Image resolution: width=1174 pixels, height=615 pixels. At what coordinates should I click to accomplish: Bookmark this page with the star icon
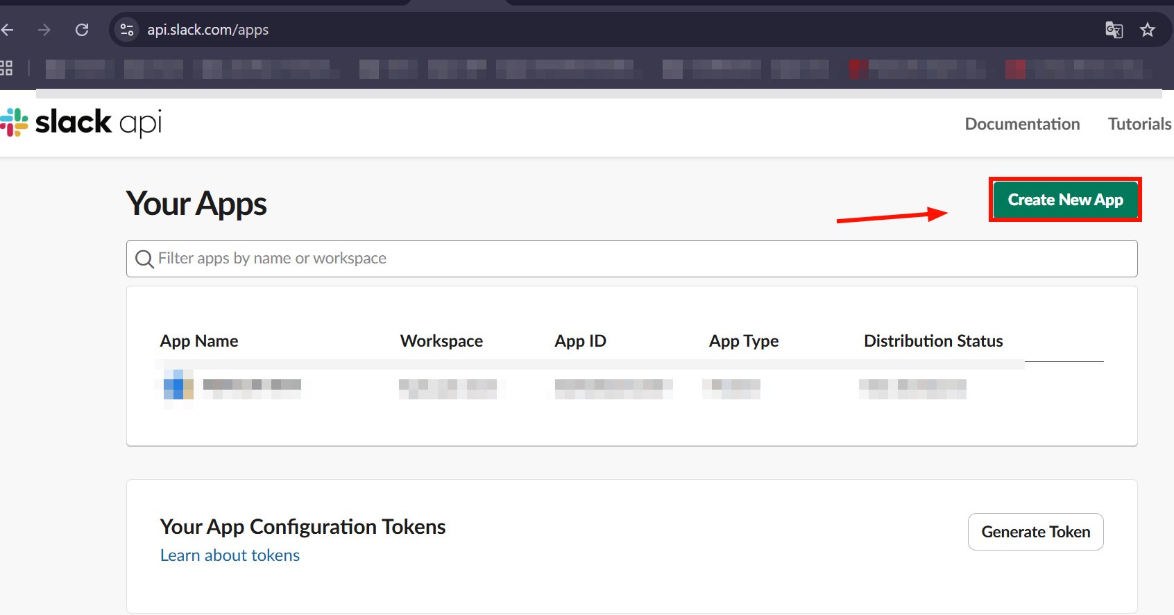[1148, 30]
